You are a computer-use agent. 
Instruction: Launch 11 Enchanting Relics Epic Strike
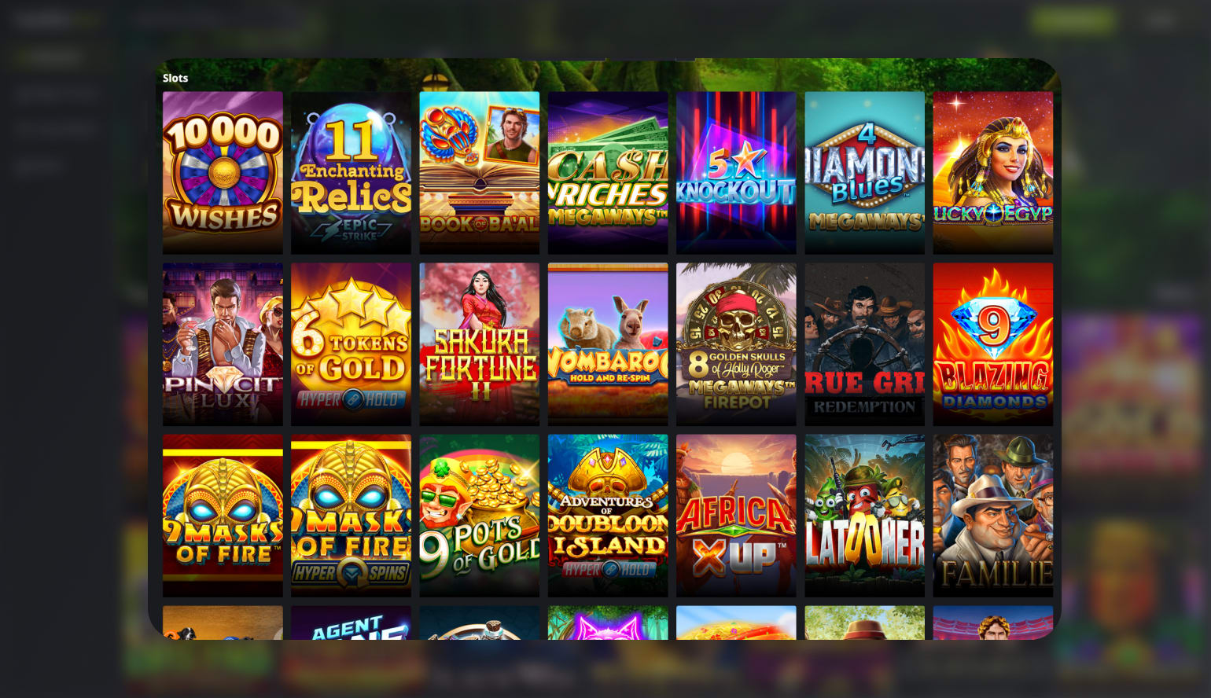tap(351, 173)
